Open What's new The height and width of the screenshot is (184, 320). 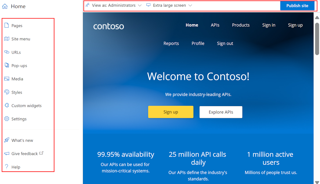pos(22,140)
